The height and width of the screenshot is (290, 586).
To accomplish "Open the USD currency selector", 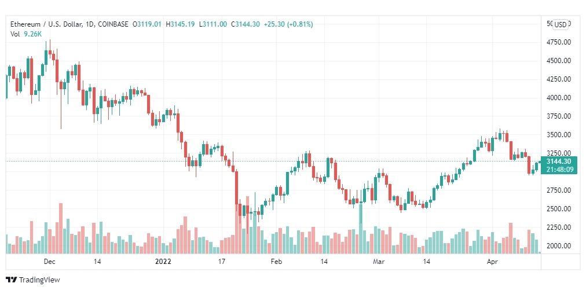I will pyautogui.click(x=561, y=25).
